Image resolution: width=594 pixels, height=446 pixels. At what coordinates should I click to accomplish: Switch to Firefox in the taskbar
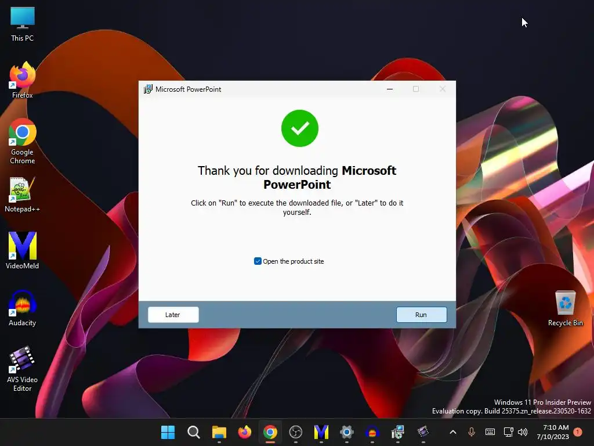click(245, 432)
